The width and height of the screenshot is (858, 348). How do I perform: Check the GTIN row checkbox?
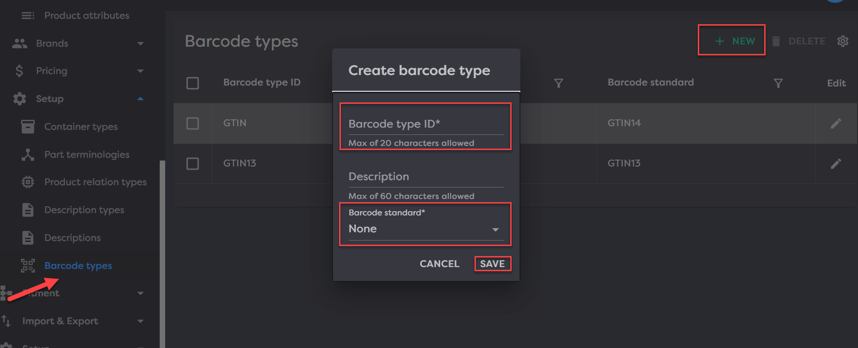[193, 123]
